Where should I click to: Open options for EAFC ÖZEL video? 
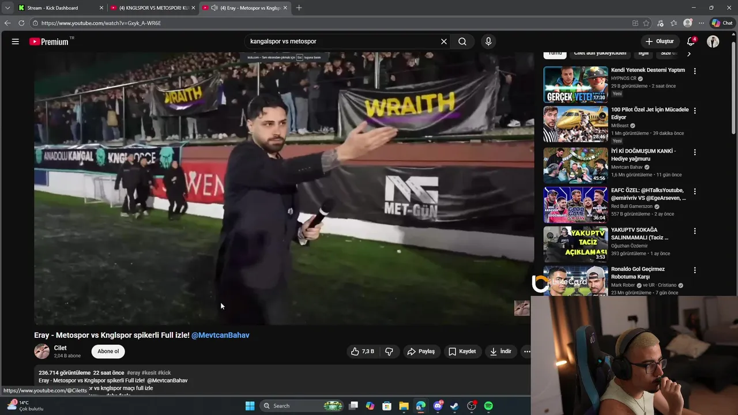click(x=695, y=191)
